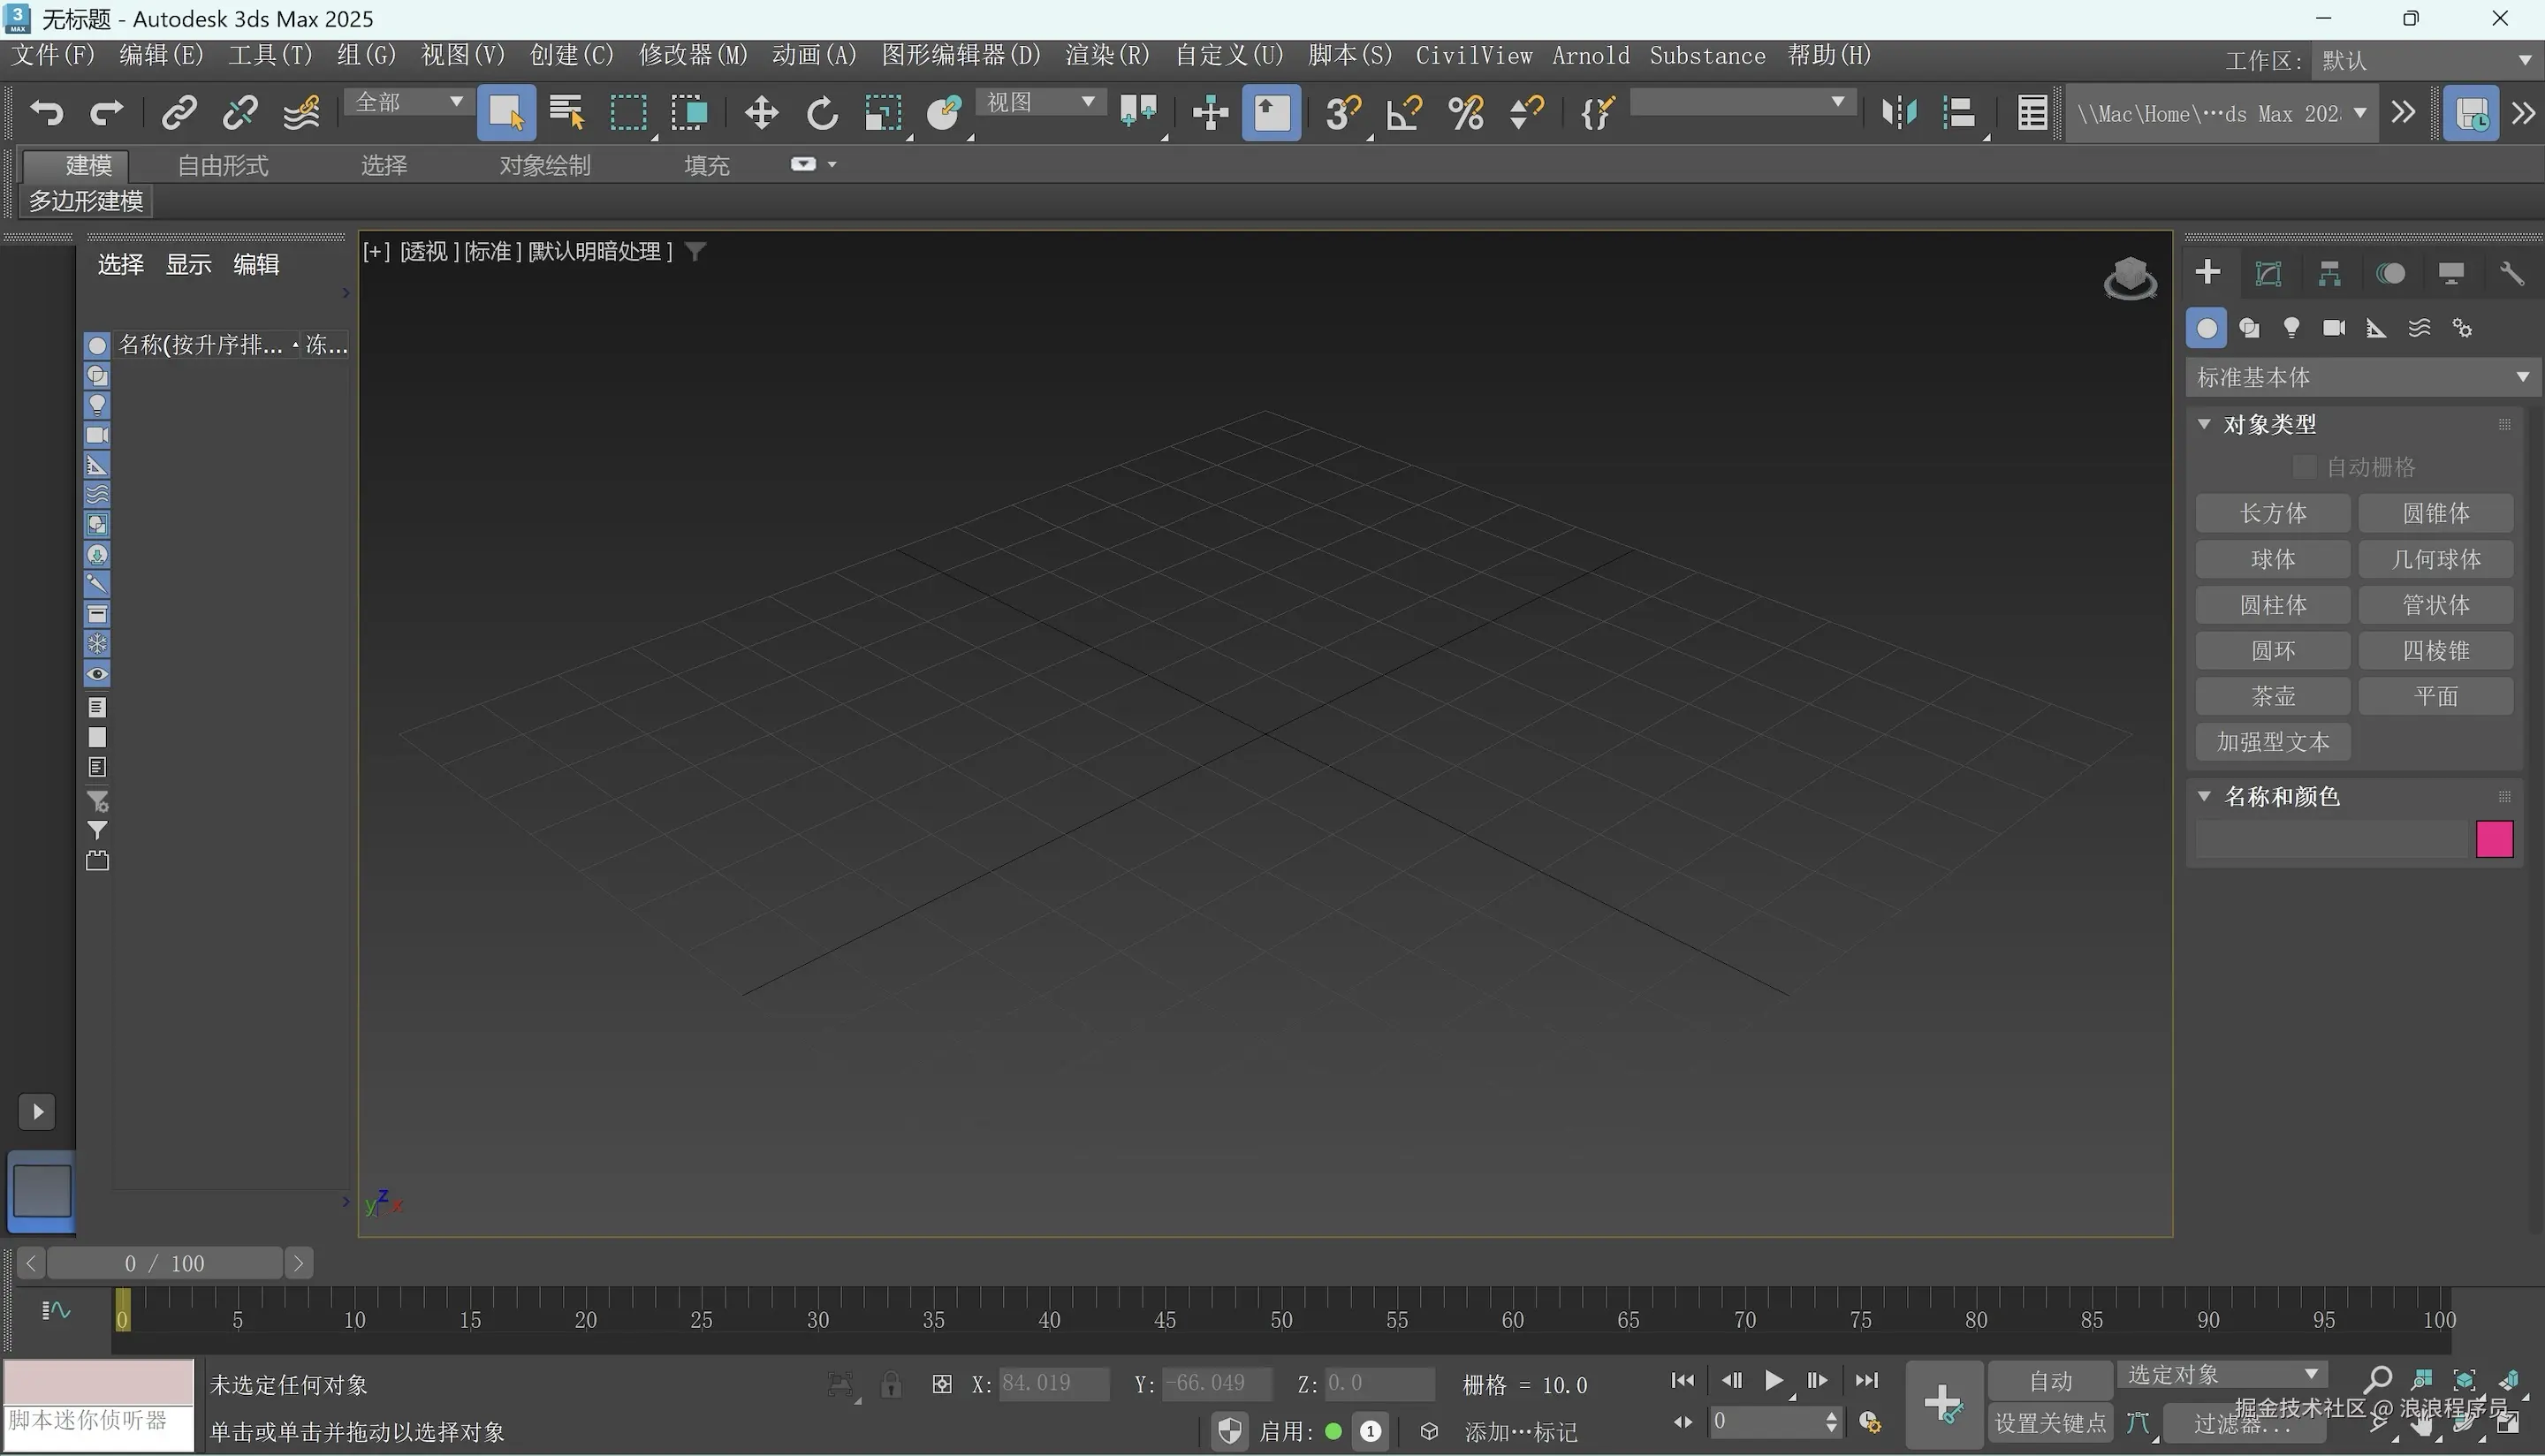Toggle 3D snap on the main toolbar
The image size is (2545, 1456).
(1342, 113)
